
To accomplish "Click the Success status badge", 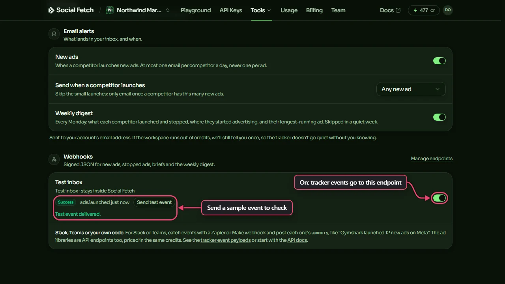I will [65, 202].
